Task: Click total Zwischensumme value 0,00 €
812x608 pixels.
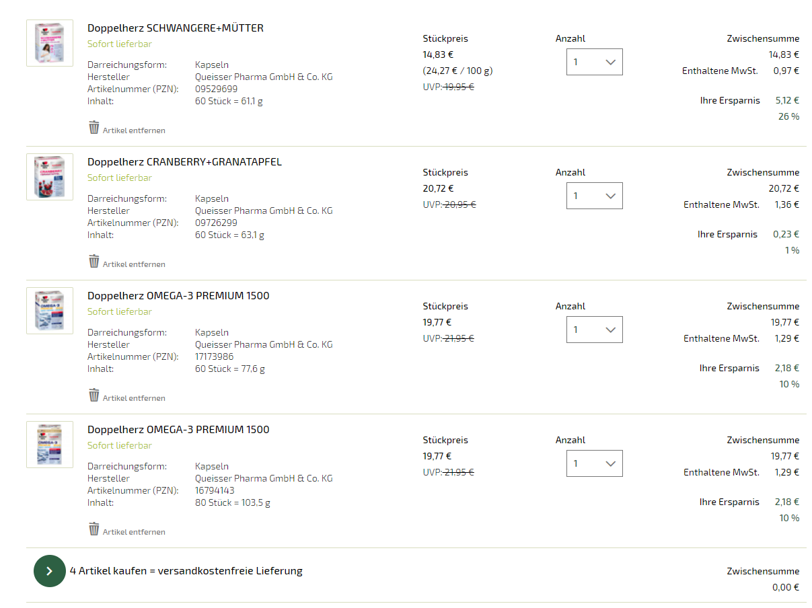Action: pyautogui.click(x=786, y=587)
